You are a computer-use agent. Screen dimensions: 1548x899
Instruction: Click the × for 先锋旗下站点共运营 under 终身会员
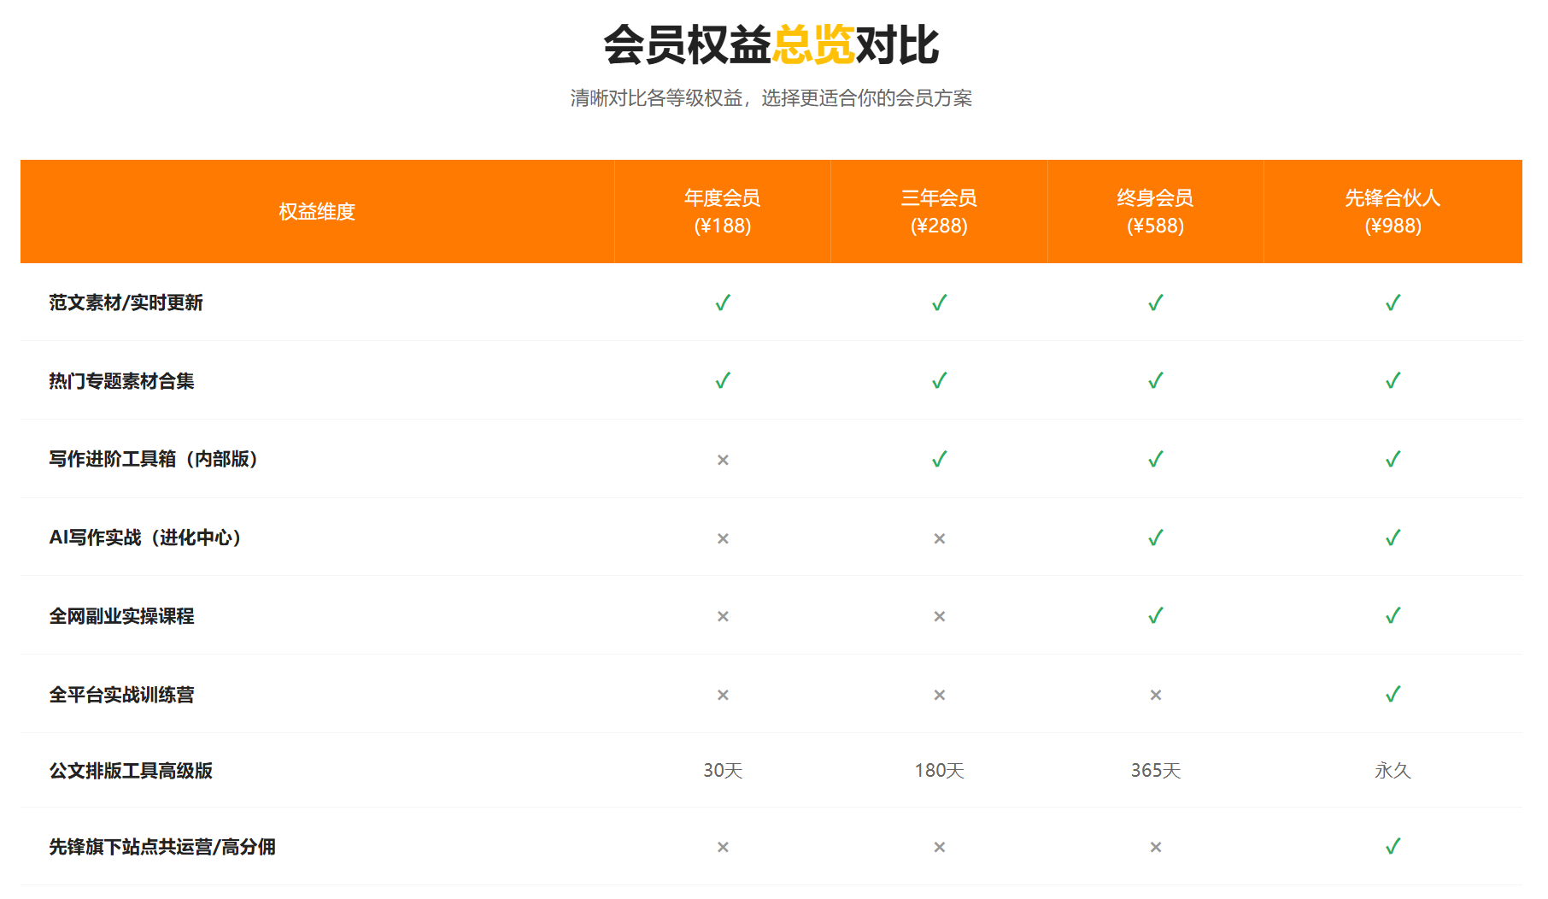1156,847
